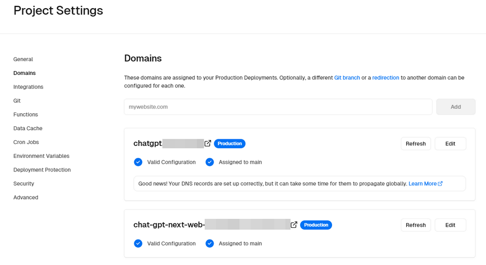The image size is (486, 265).
Task: Refresh the chatgpt domain status
Action: [x=415, y=144]
